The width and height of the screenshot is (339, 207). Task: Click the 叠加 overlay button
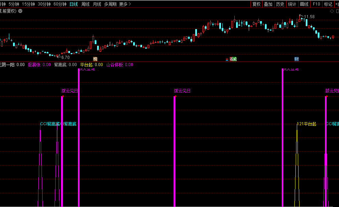268,4
